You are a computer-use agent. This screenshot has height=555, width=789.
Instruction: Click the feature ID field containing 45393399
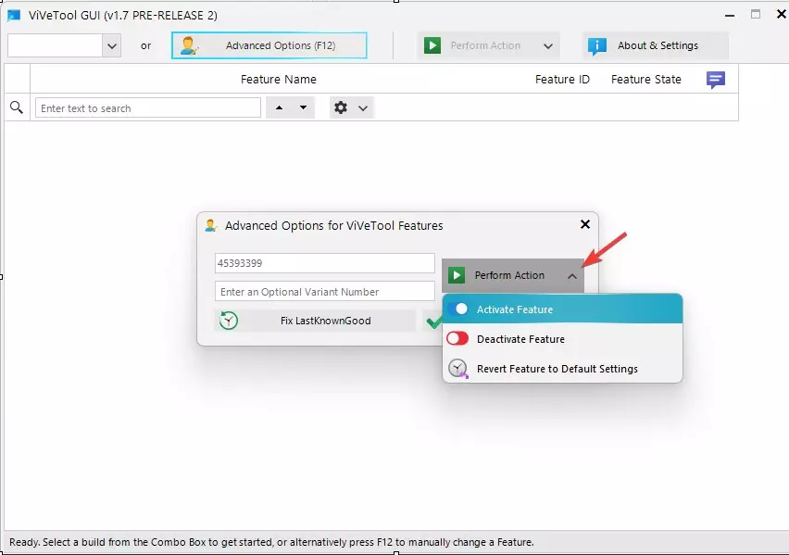[x=324, y=263]
